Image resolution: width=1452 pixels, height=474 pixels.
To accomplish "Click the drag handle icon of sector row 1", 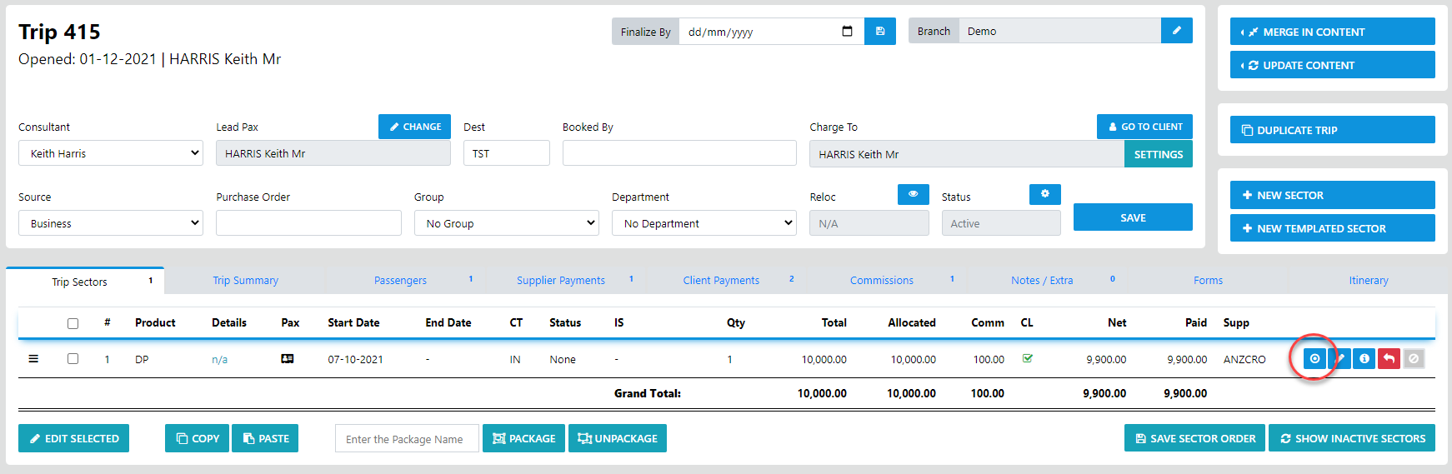I will click(x=33, y=359).
